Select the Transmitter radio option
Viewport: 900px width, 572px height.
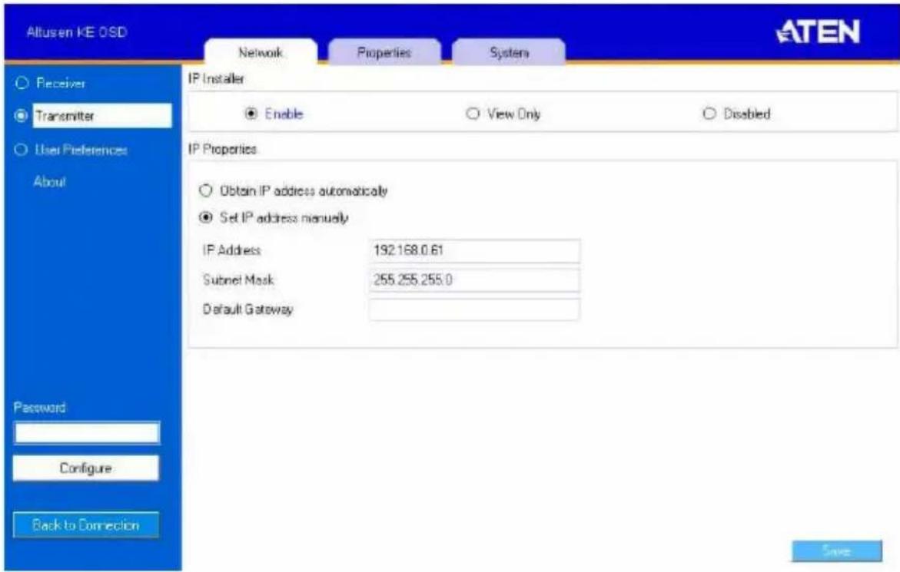pyautogui.click(x=22, y=116)
